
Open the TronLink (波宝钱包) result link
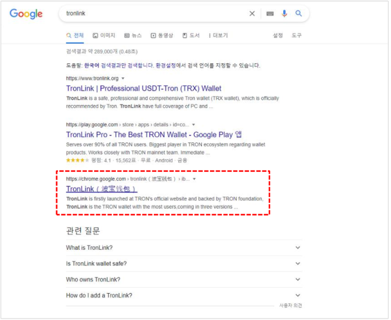[102, 189]
